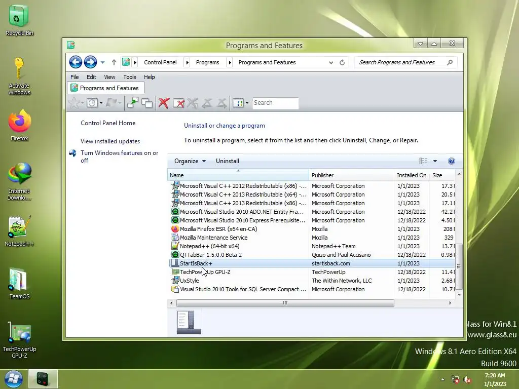Select the StartIsBack+ row
Screen dimensions: 519x389
(x=312, y=263)
